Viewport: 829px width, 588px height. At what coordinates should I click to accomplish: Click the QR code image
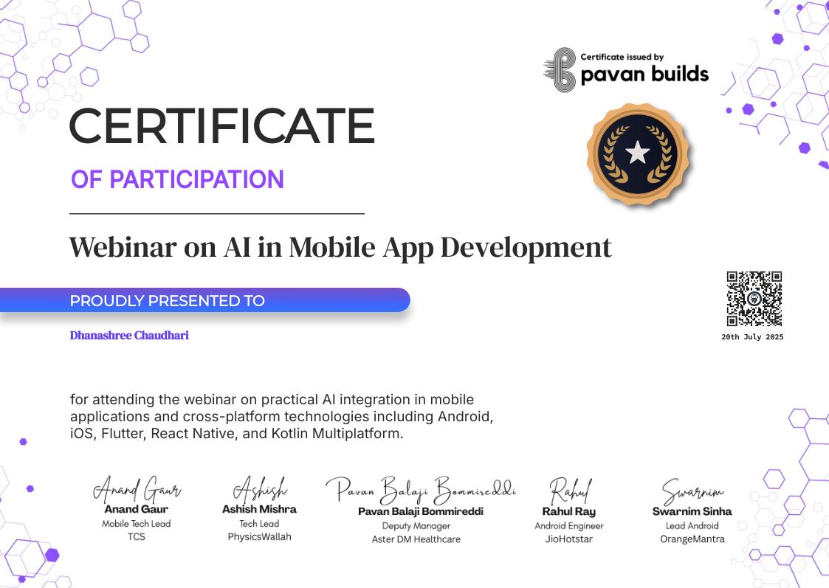coord(754,299)
